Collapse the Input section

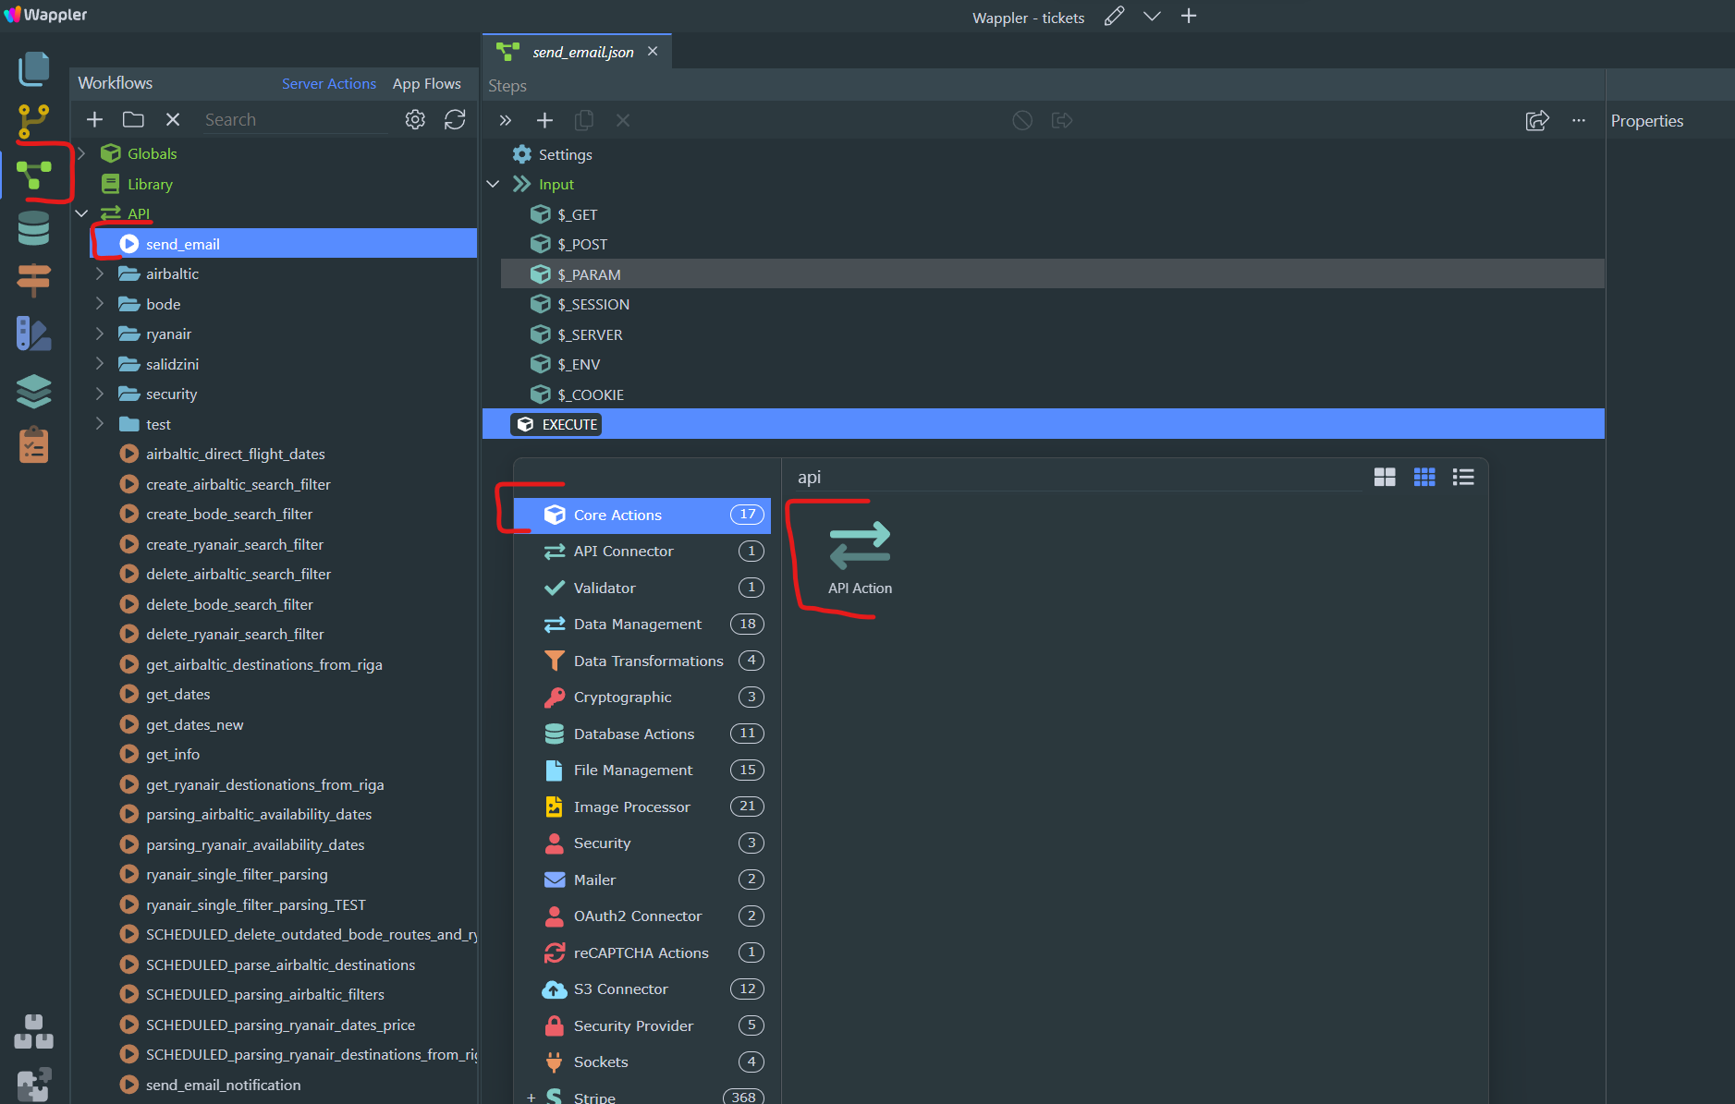pos(494,185)
